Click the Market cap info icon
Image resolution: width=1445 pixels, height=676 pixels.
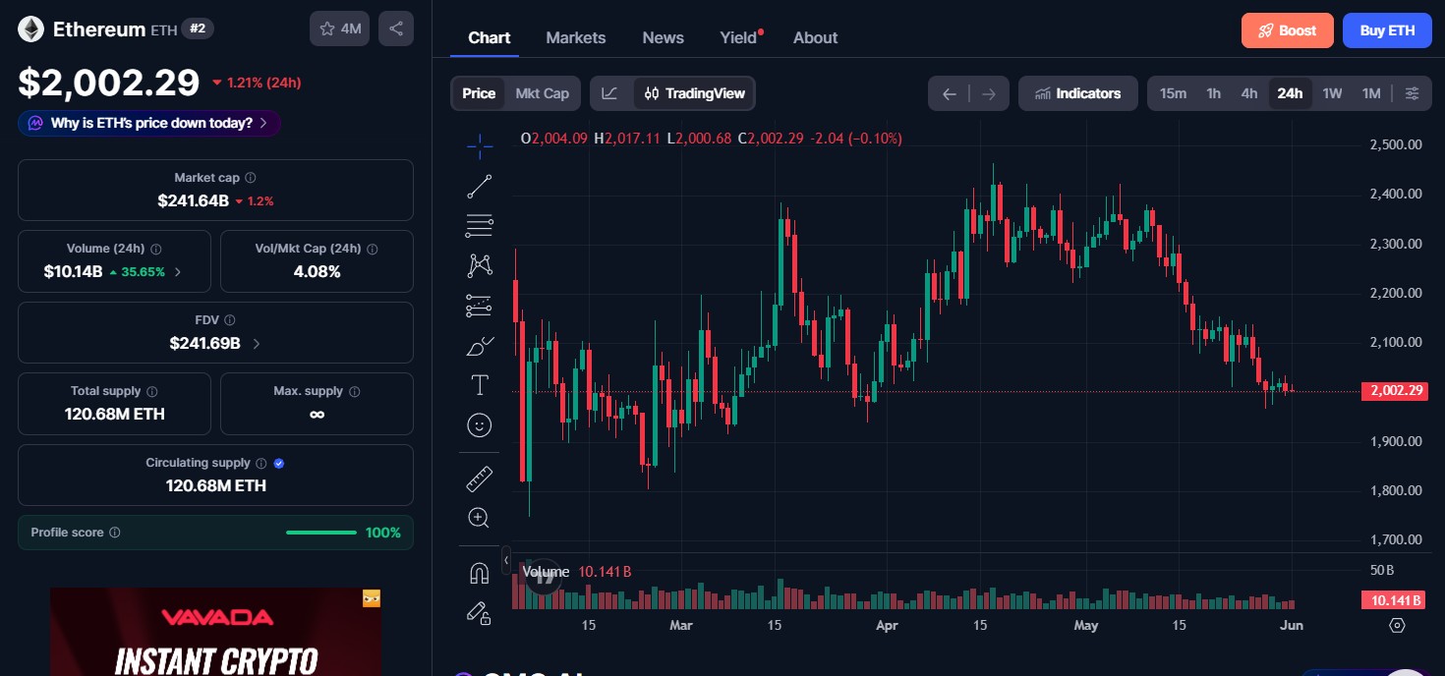[x=251, y=178]
